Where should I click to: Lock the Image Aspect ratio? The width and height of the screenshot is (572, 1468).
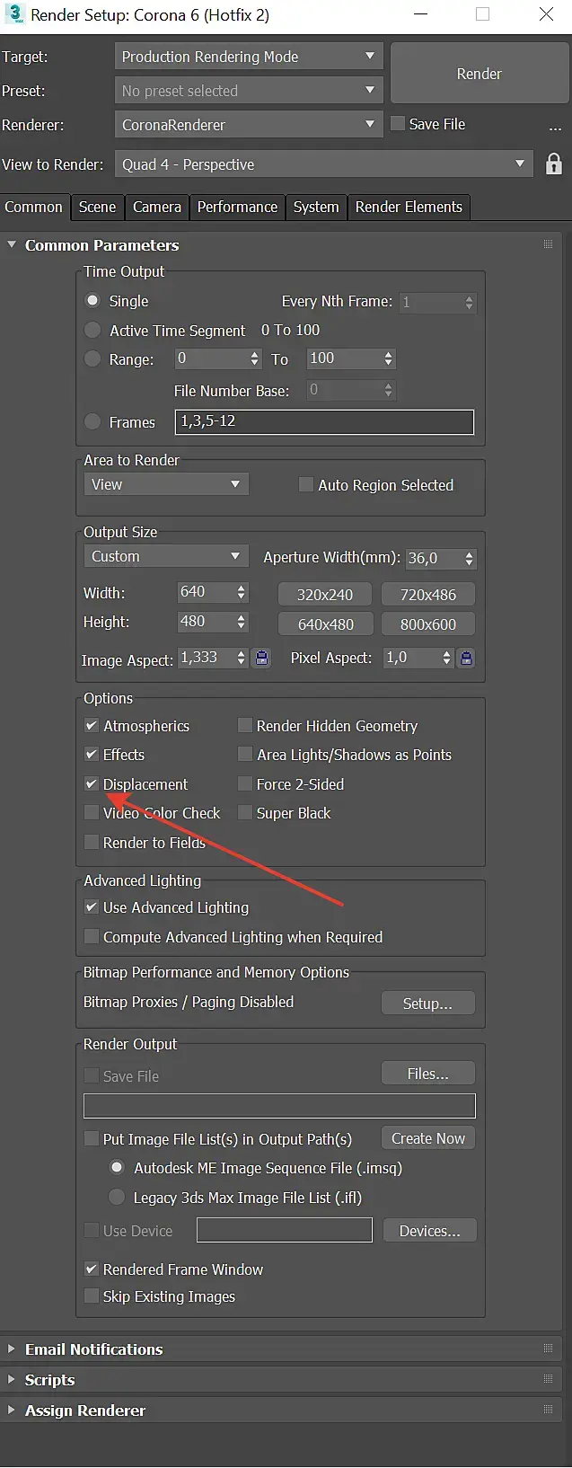261,659
